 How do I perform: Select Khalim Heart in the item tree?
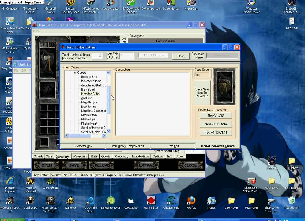(x=89, y=124)
